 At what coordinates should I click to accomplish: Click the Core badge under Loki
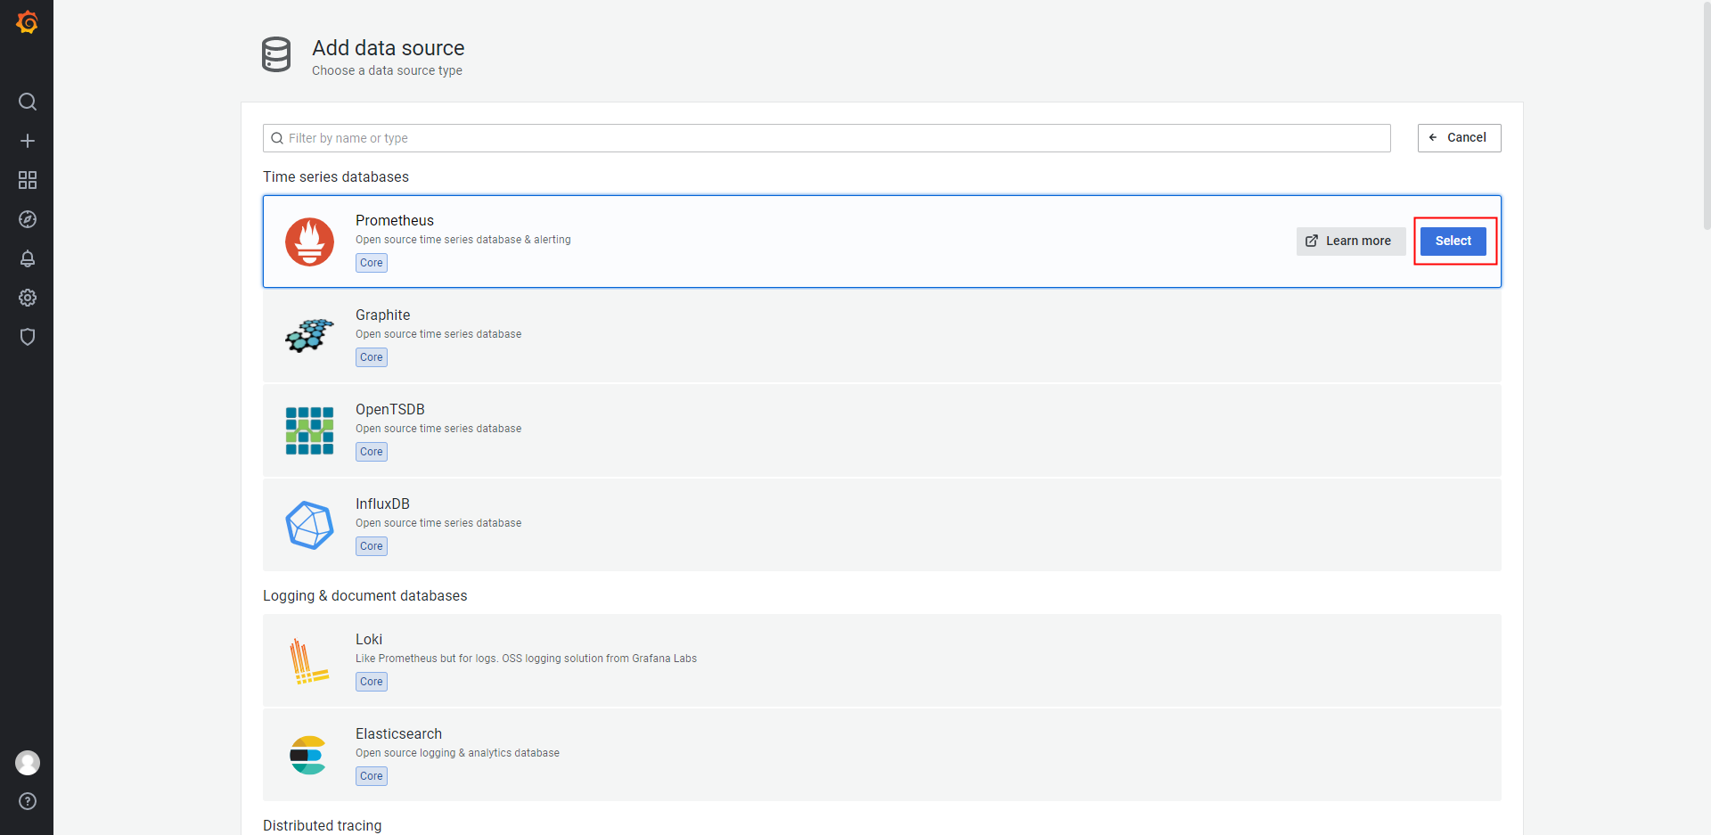pos(372,682)
